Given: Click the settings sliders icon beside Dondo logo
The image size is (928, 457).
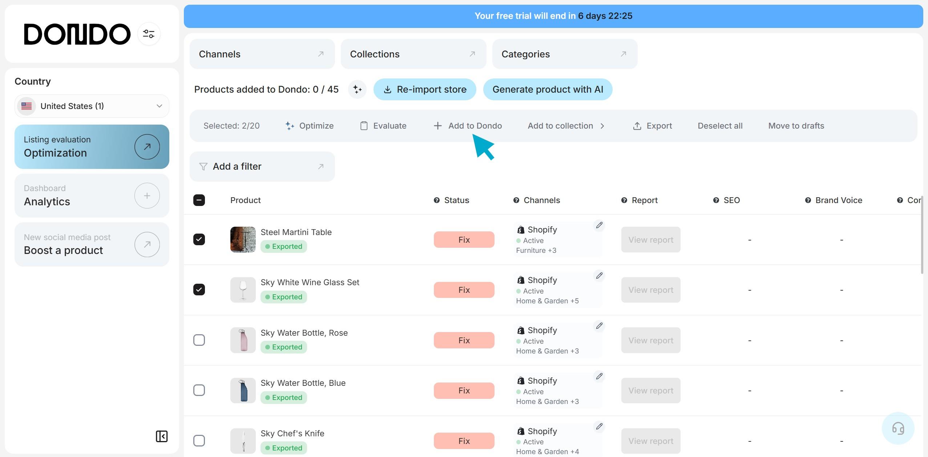Looking at the screenshot, I should click(149, 34).
